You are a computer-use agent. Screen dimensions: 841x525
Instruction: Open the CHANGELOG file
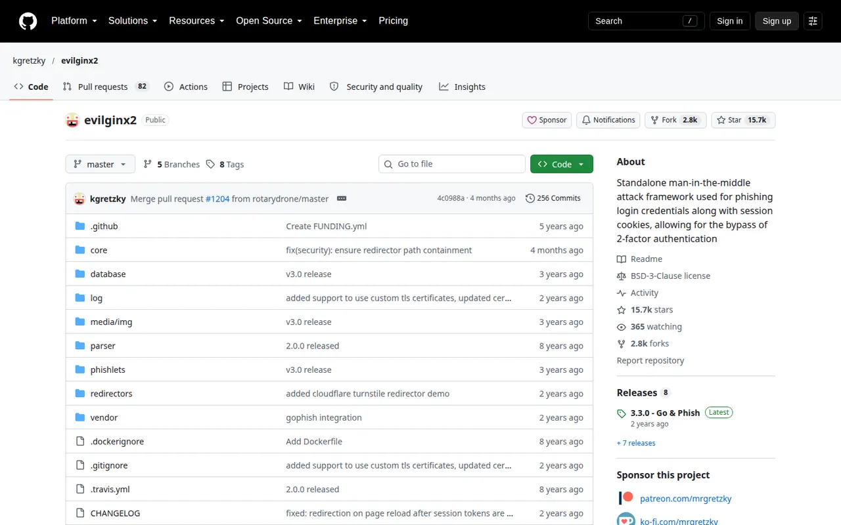[115, 514]
